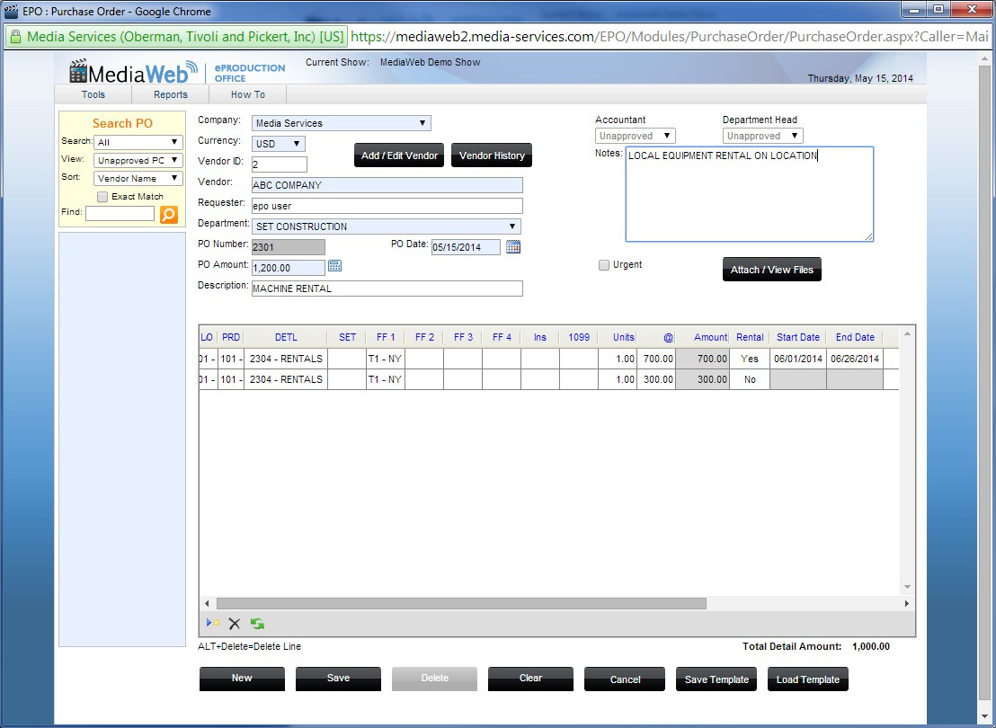Open the Search All dropdown
This screenshot has height=728, width=996.
[x=138, y=142]
